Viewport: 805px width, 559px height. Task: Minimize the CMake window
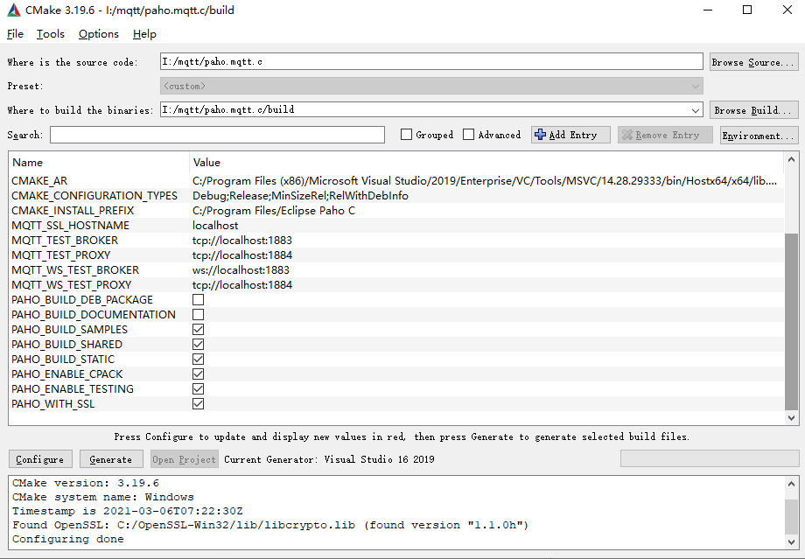708,10
